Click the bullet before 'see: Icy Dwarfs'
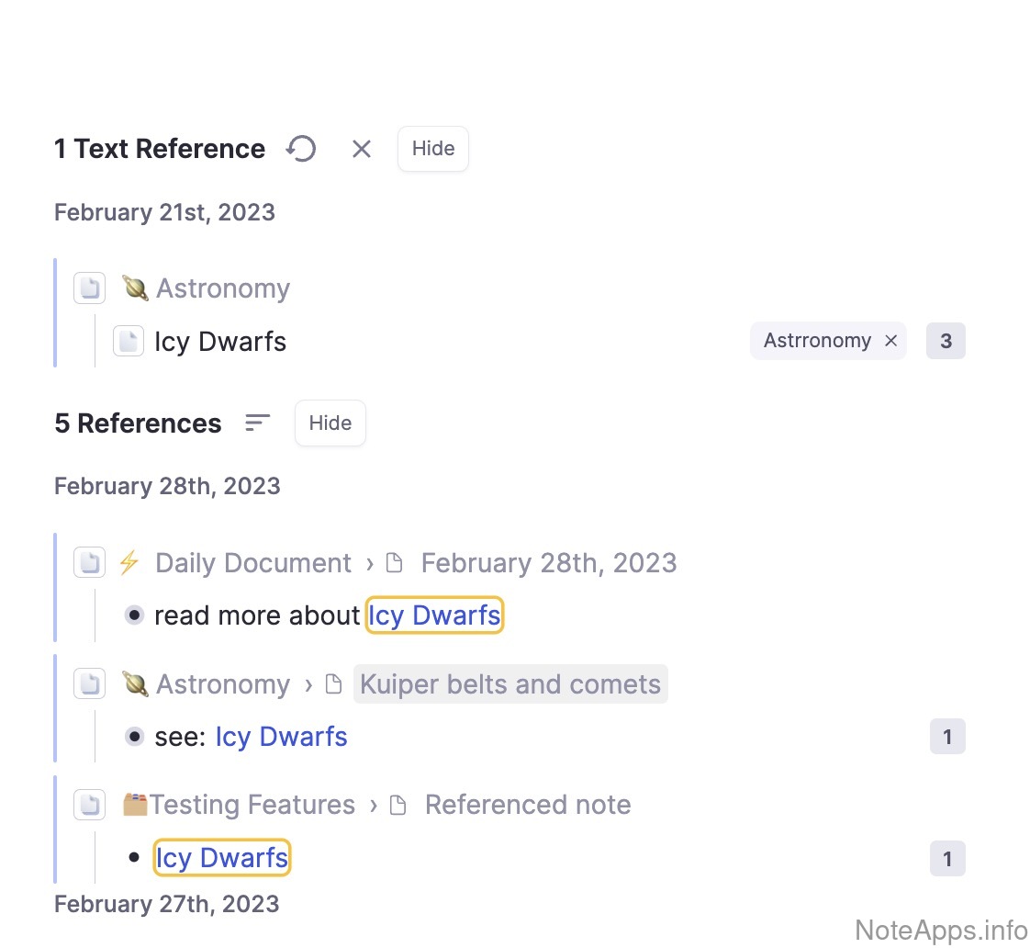Screen dimensions: 1030x948 pyautogui.click(x=134, y=737)
